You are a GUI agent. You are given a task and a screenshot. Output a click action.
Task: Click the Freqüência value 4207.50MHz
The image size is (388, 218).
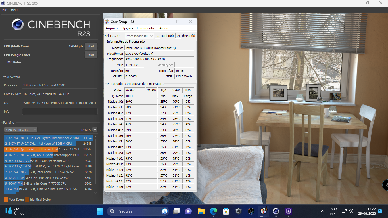159,59
